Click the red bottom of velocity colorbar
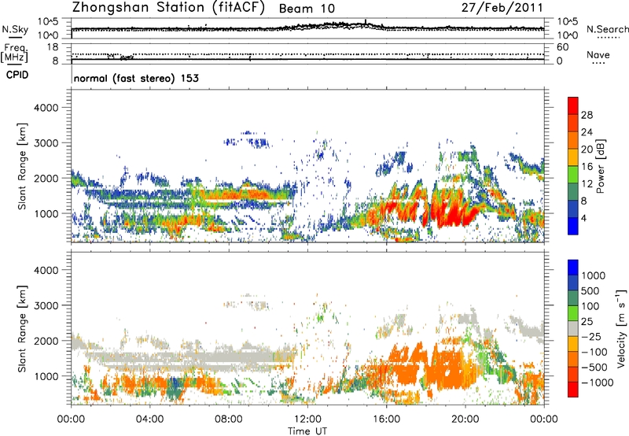The height and width of the screenshot is (436, 629). point(573,390)
